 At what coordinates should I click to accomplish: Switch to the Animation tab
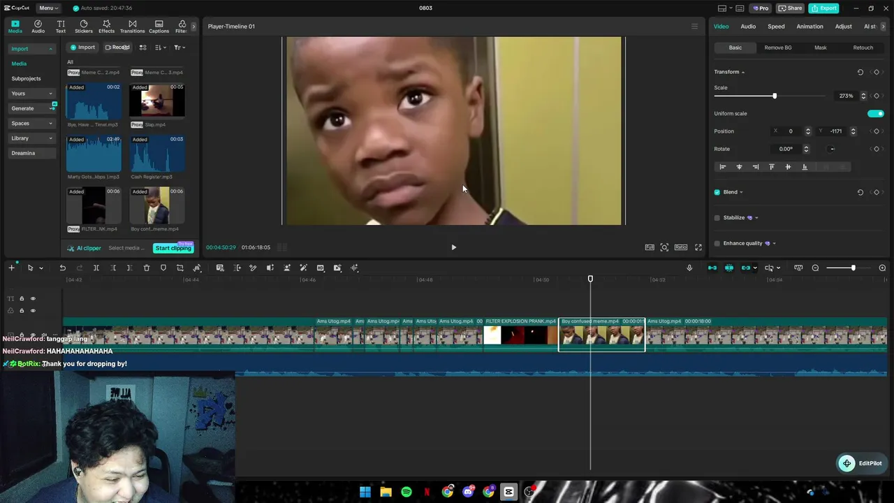[809, 27]
